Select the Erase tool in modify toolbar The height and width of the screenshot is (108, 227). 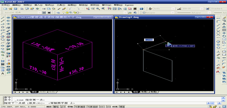pos(224,18)
